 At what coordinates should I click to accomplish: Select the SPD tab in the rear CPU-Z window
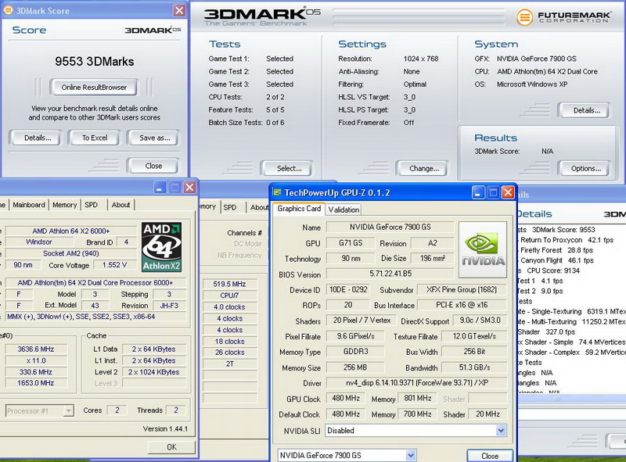click(x=230, y=207)
